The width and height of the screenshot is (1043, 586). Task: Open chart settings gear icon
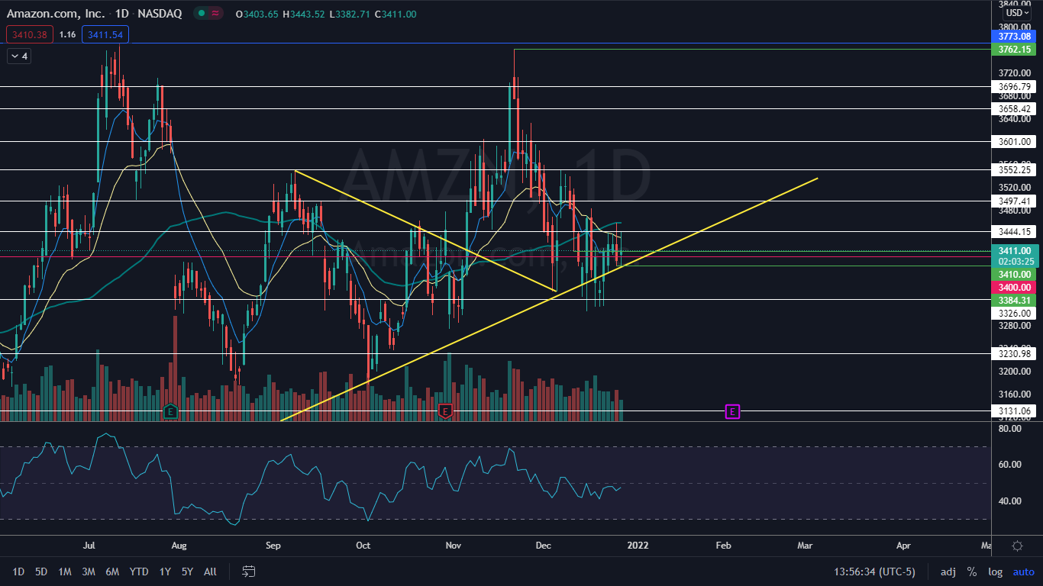pos(1017,546)
